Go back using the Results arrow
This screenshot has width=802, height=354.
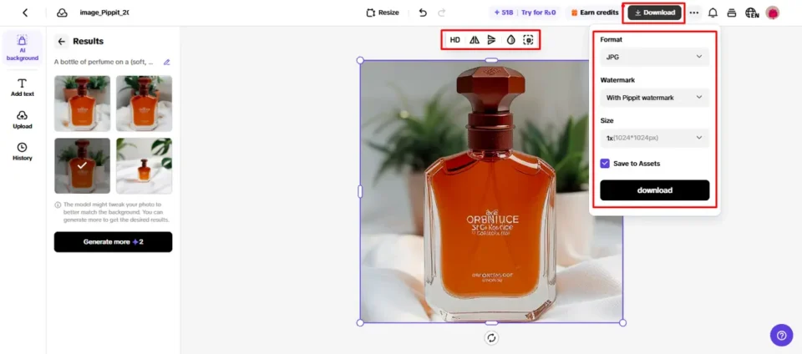62,41
